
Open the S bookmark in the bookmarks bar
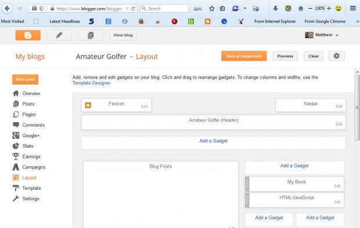(x=91, y=21)
